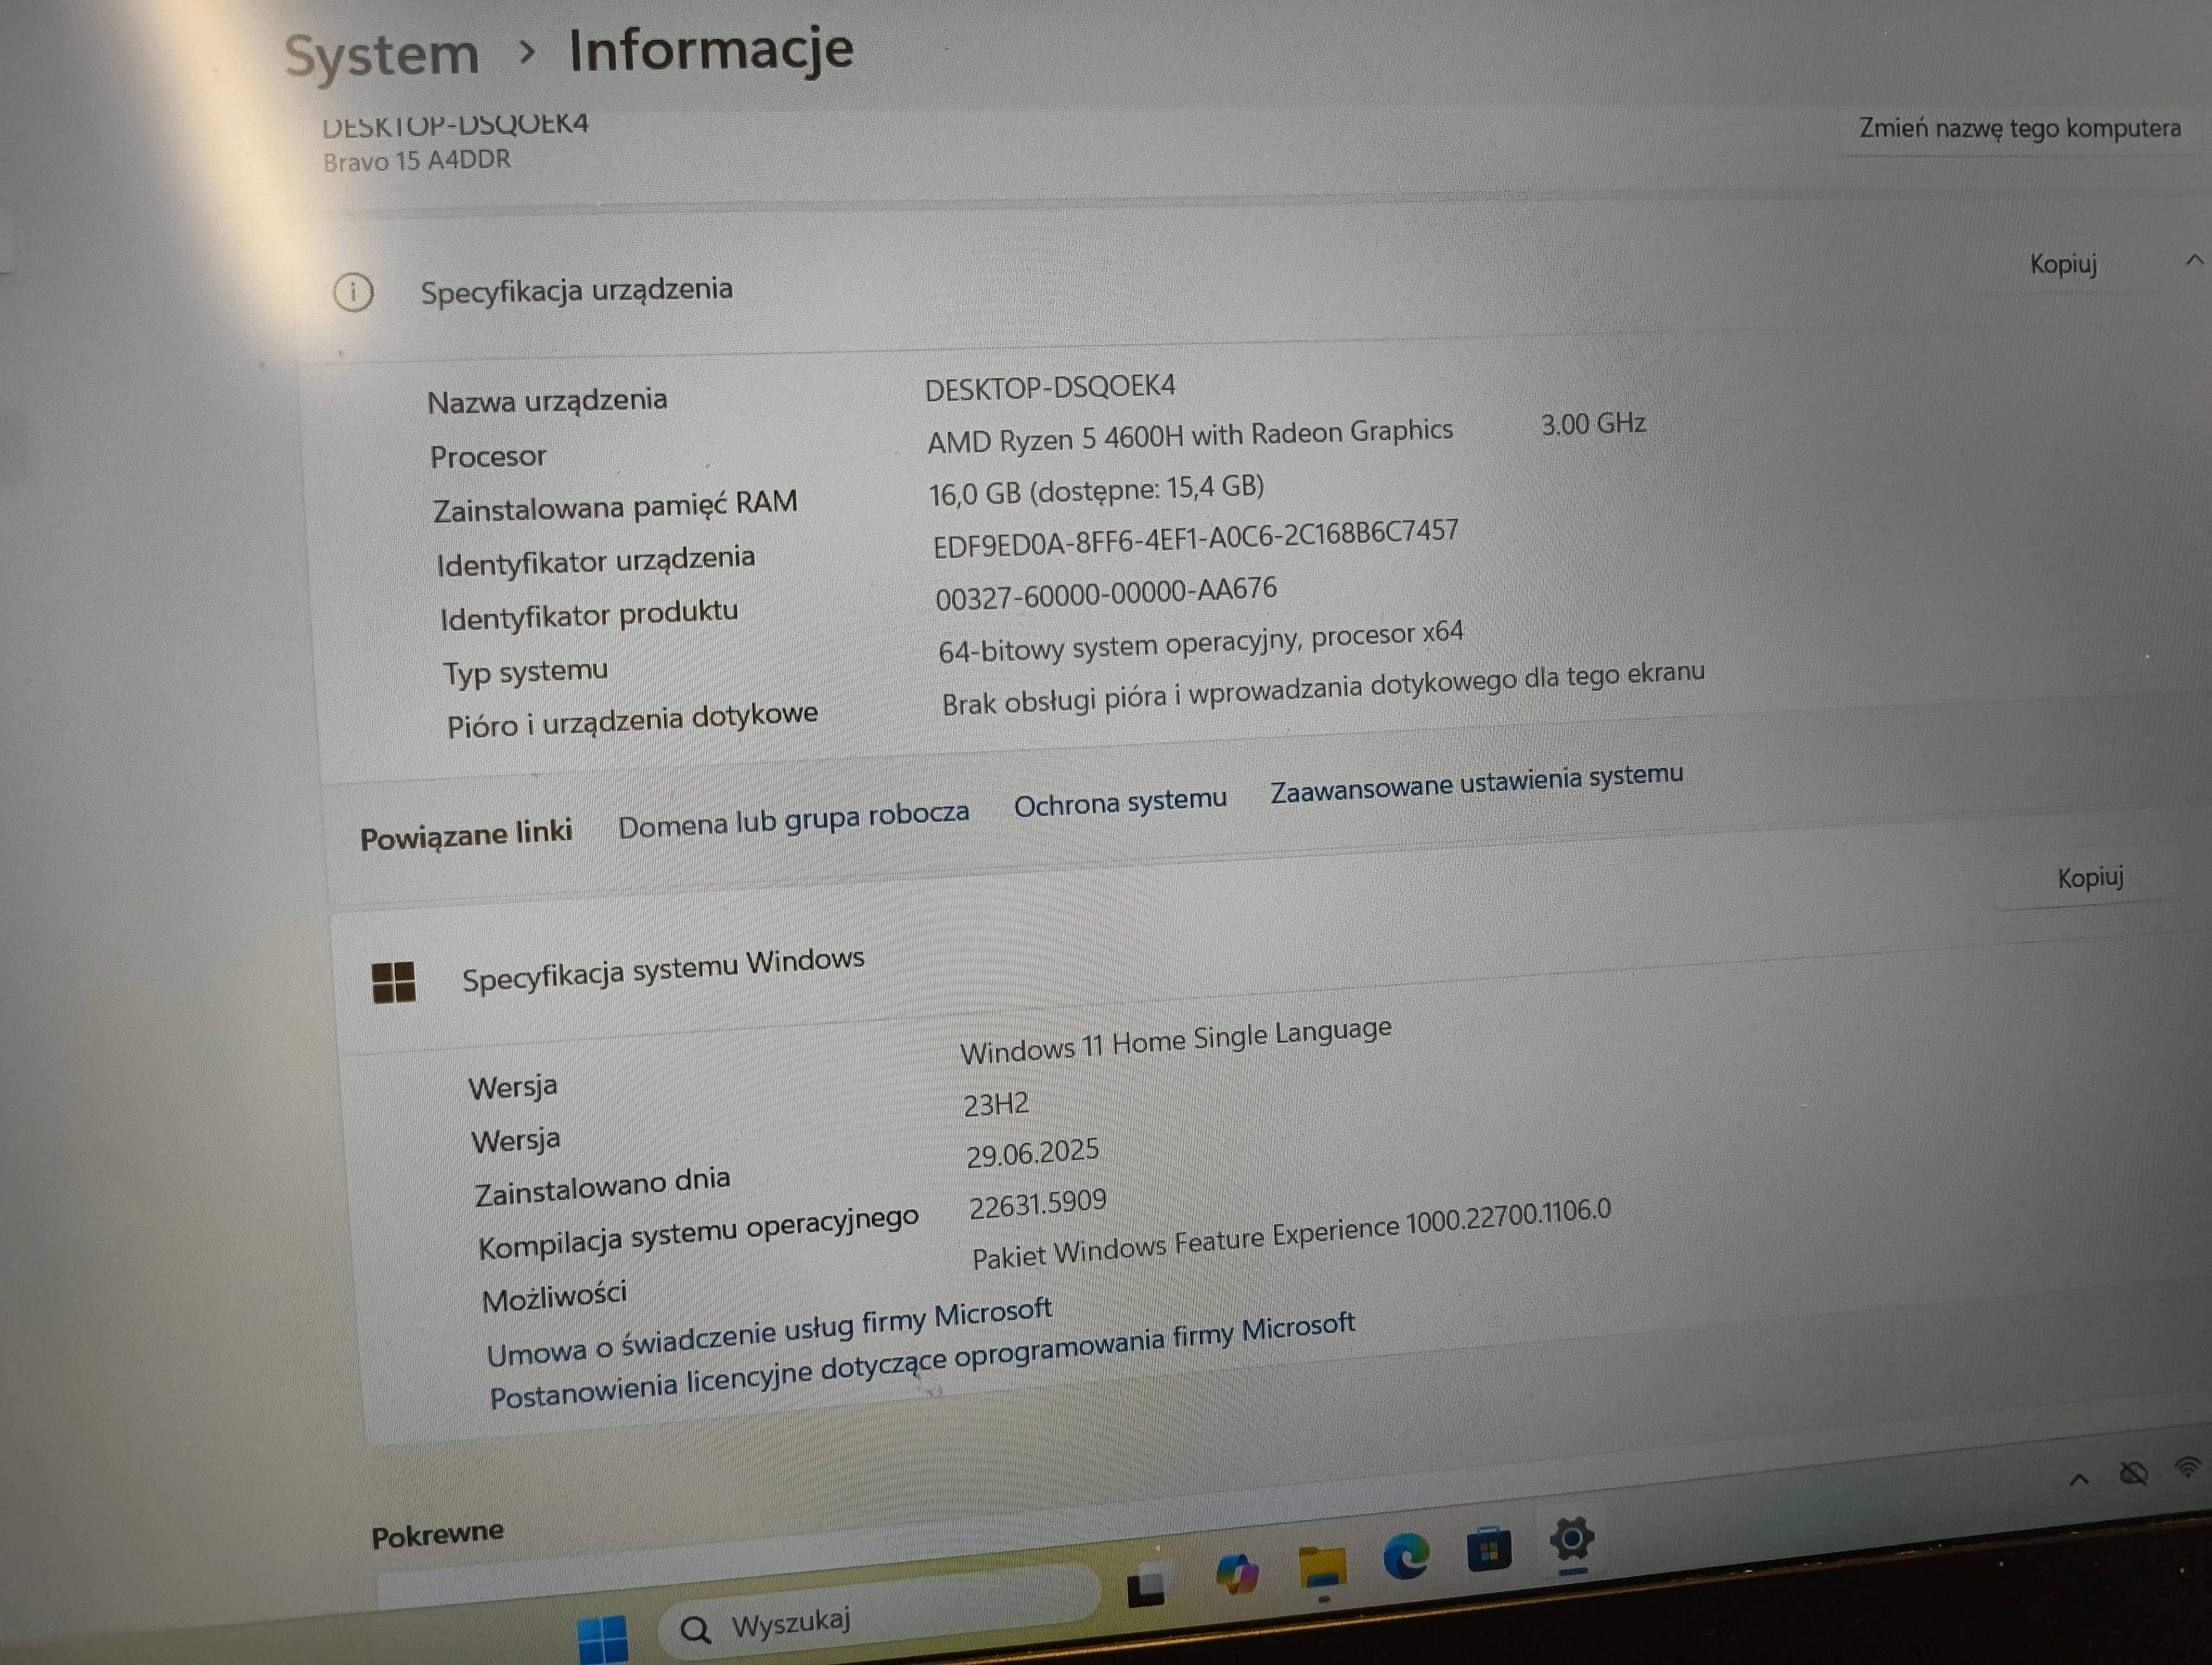
Task: Open Zaawansowane ustawienia systemu link
Action: 1476,784
